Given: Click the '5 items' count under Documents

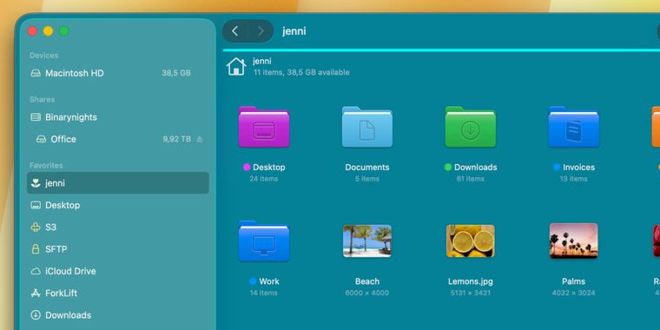Looking at the screenshot, I should (x=367, y=179).
